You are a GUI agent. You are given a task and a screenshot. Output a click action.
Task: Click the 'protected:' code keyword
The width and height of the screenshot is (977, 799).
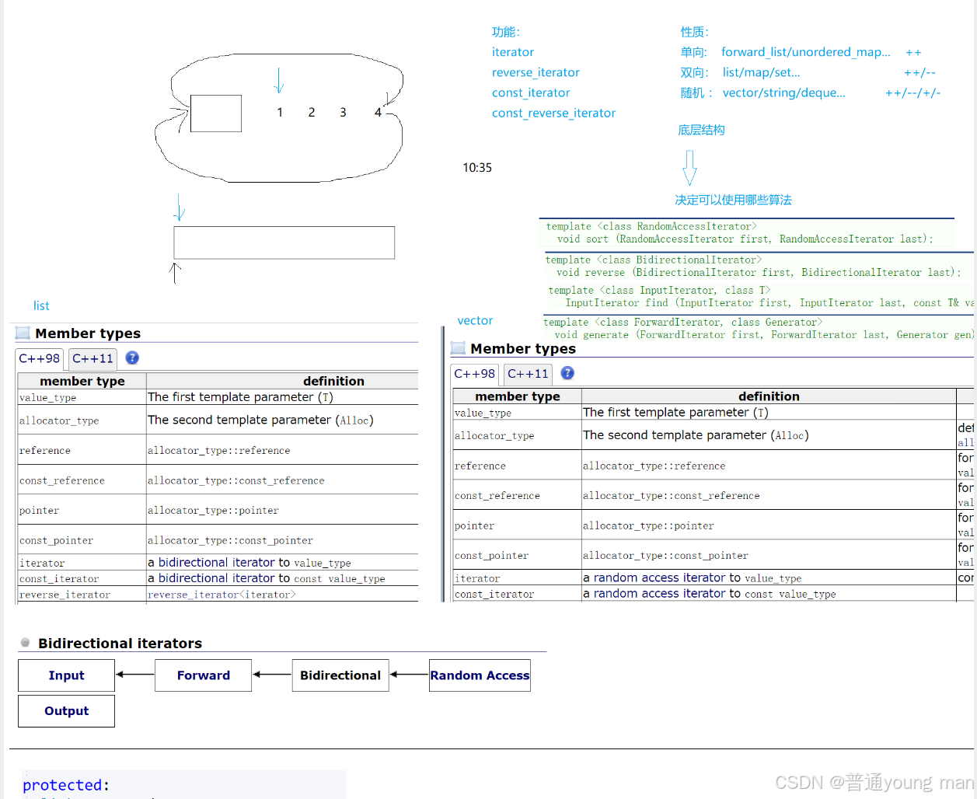66,785
